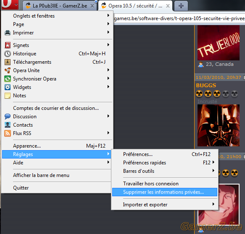Select the Synchroniser Opera green icon
Viewport: 245px width, 234px height.
[x=8, y=79]
